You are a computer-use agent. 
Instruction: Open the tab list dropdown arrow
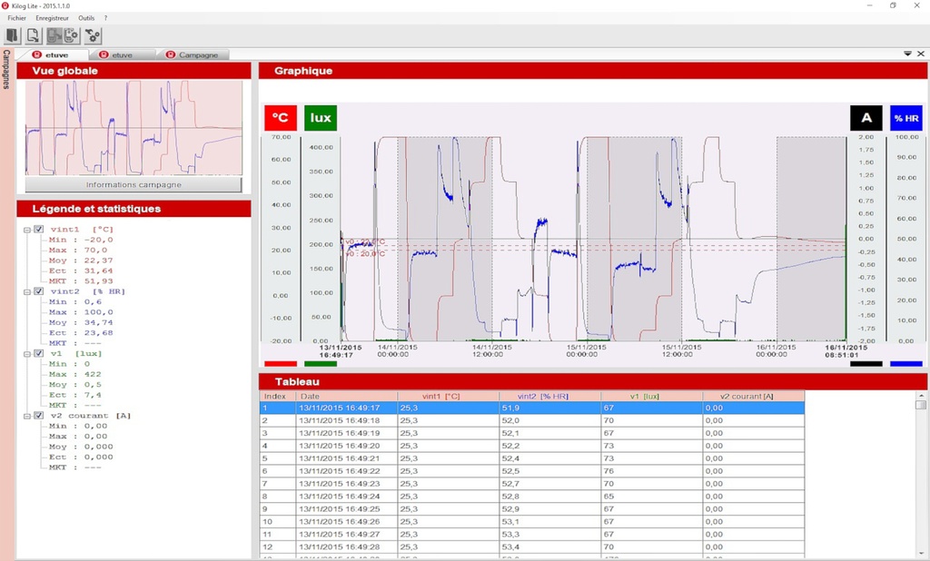(907, 54)
